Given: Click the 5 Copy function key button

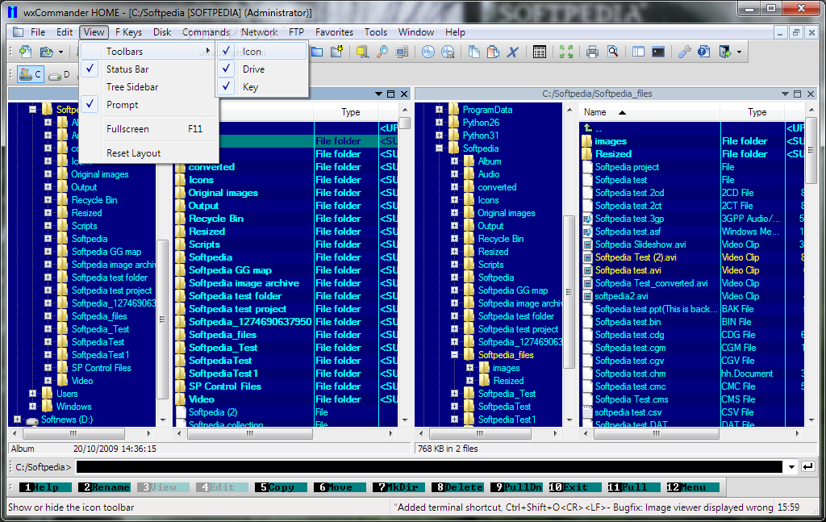Looking at the screenshot, I should tap(281, 487).
